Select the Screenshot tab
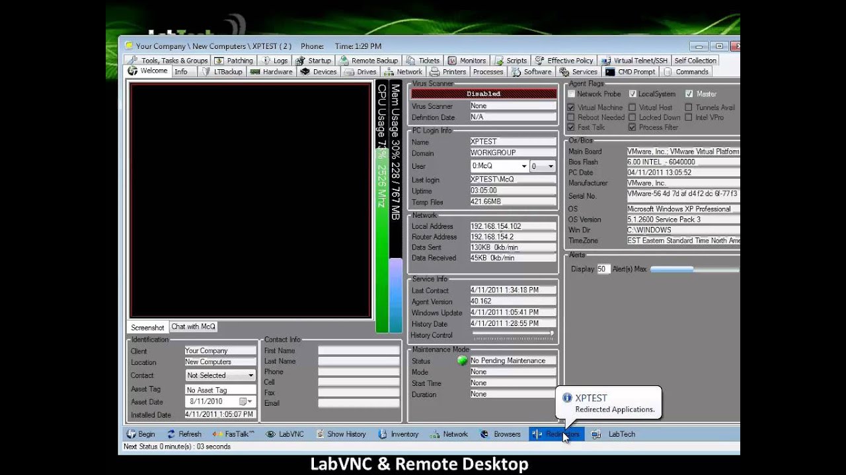This screenshot has height=475, width=846. coord(147,327)
